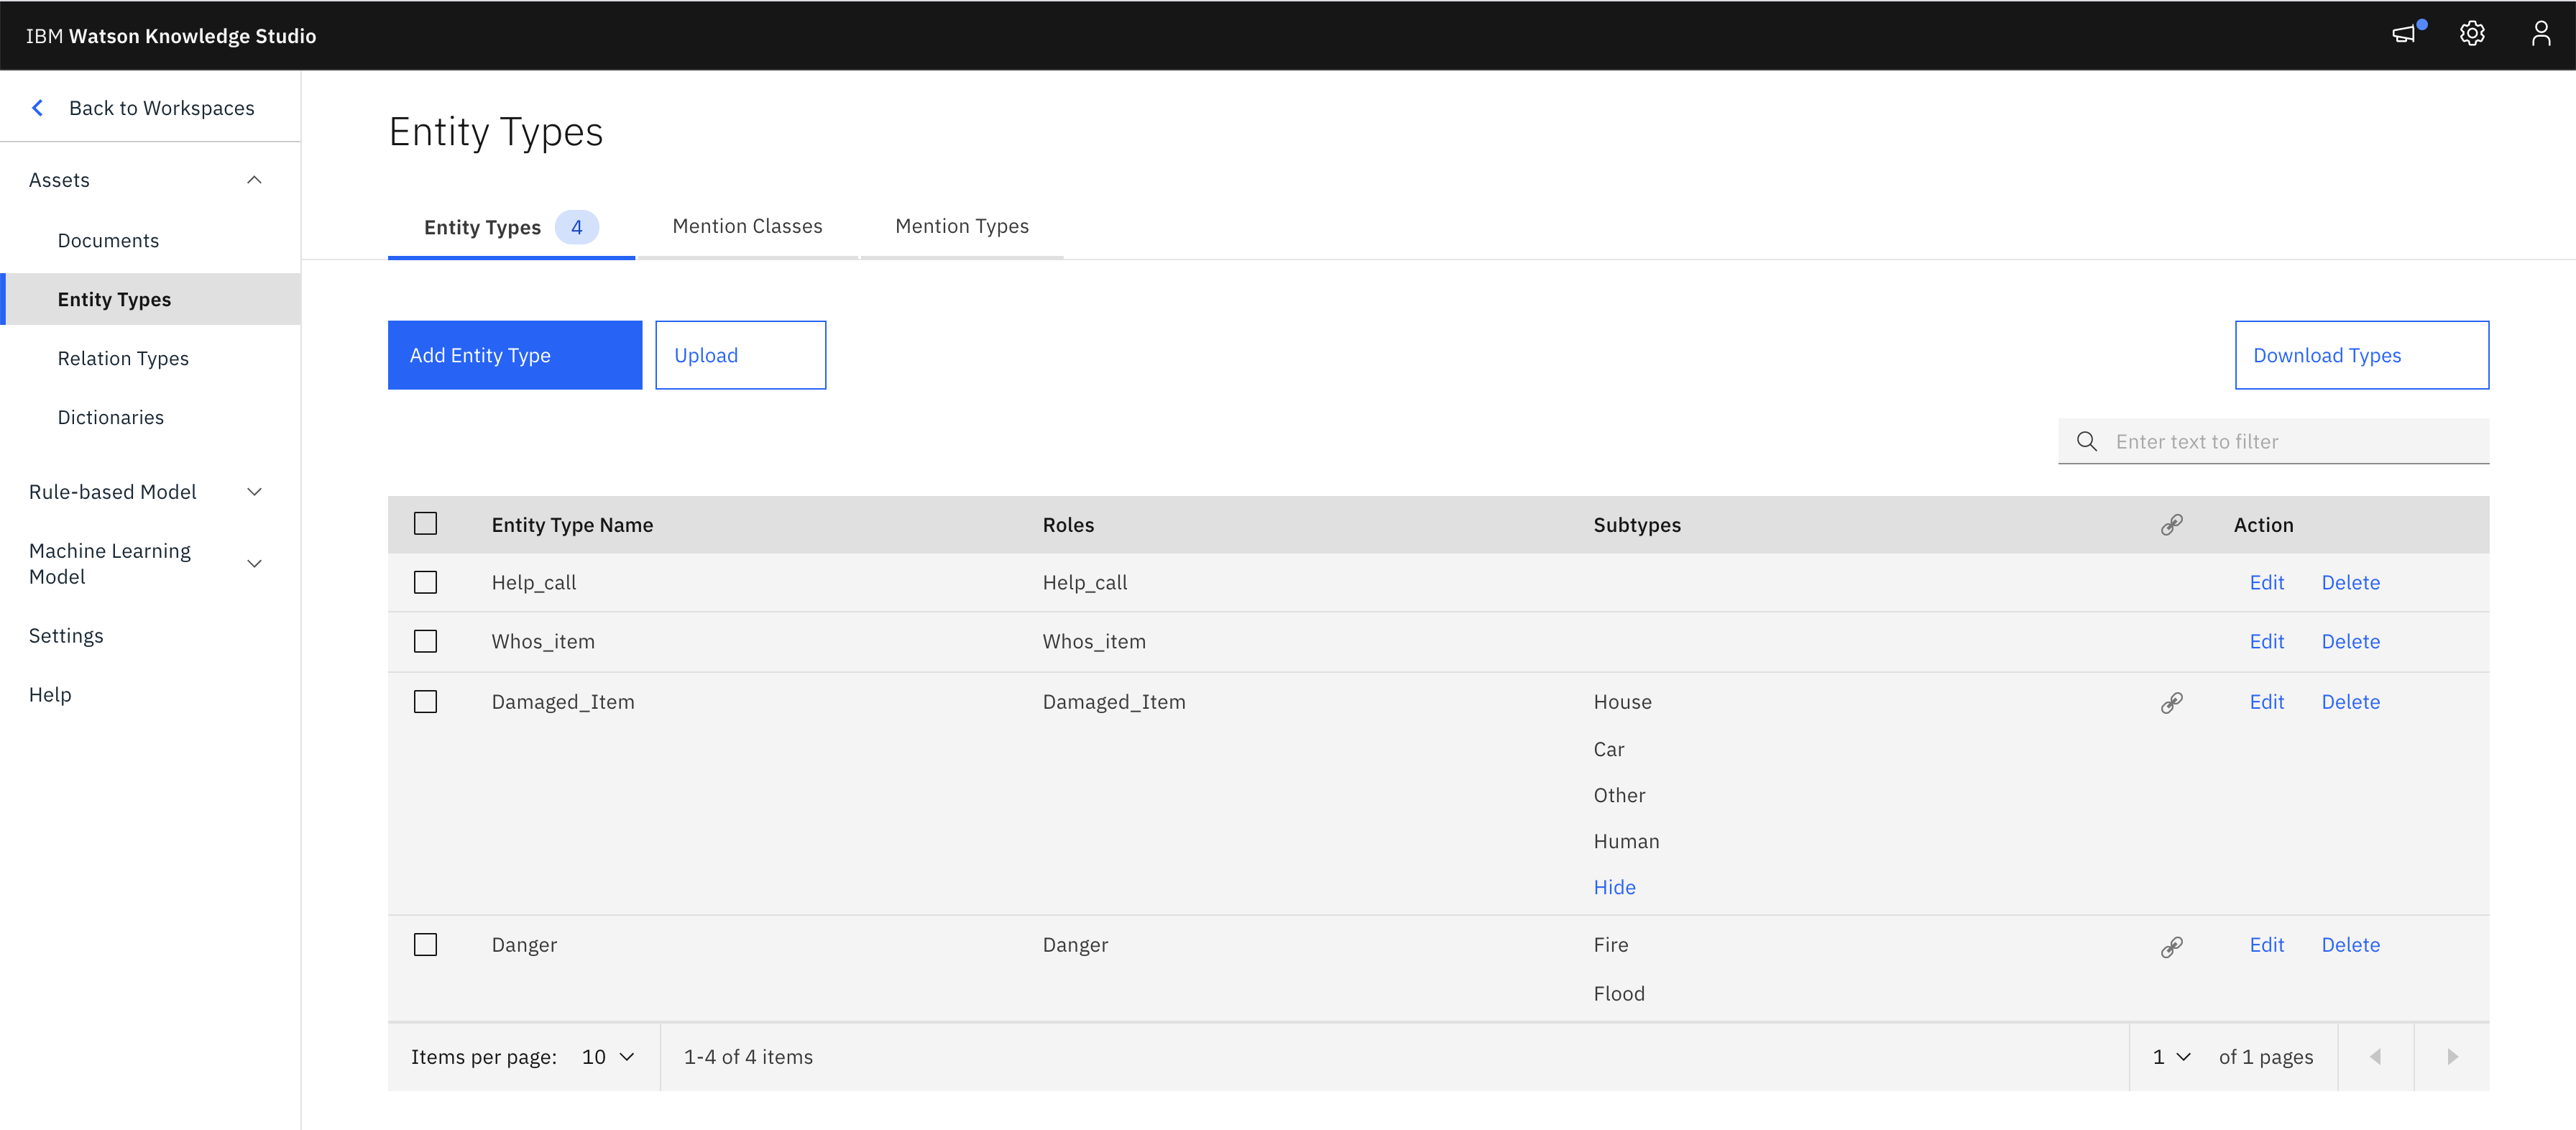The image size is (2576, 1130).
Task: Click the back arrow beside Workspaces
Action: click(38, 108)
